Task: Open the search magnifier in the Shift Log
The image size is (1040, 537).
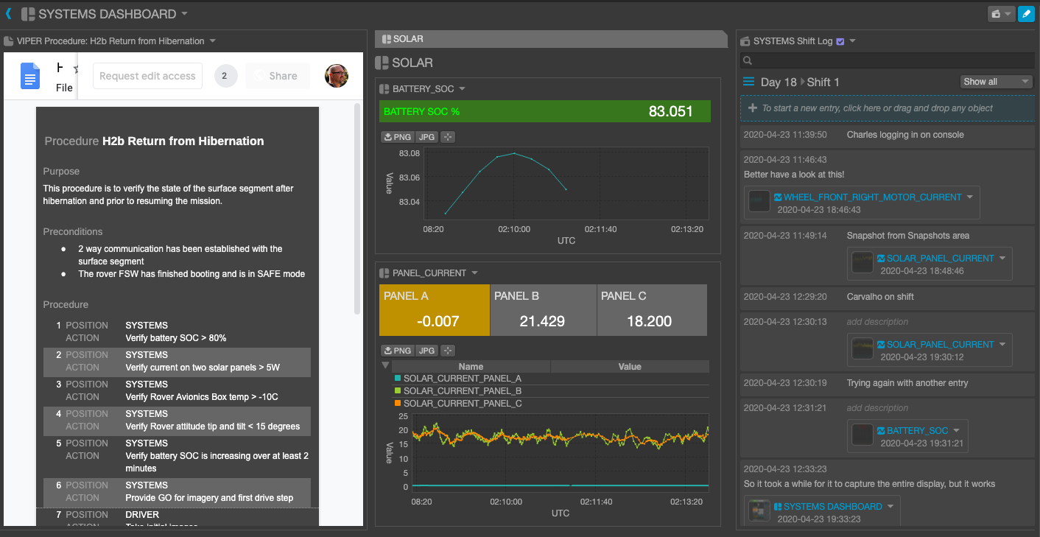Action: (747, 60)
